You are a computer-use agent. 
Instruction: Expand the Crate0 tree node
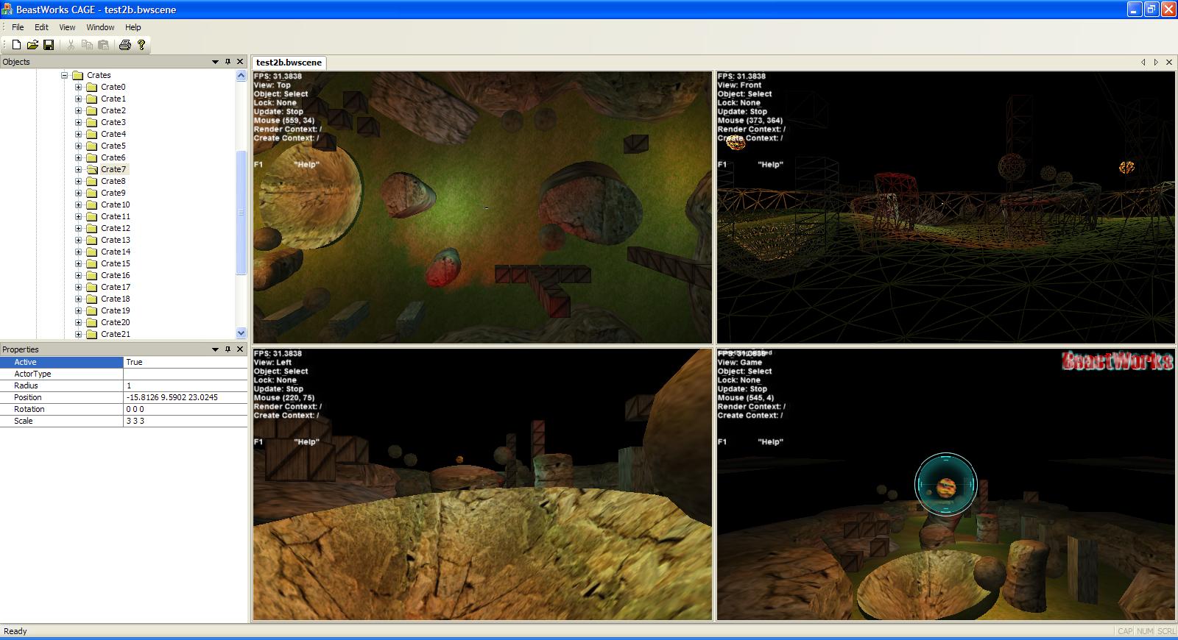(78, 87)
